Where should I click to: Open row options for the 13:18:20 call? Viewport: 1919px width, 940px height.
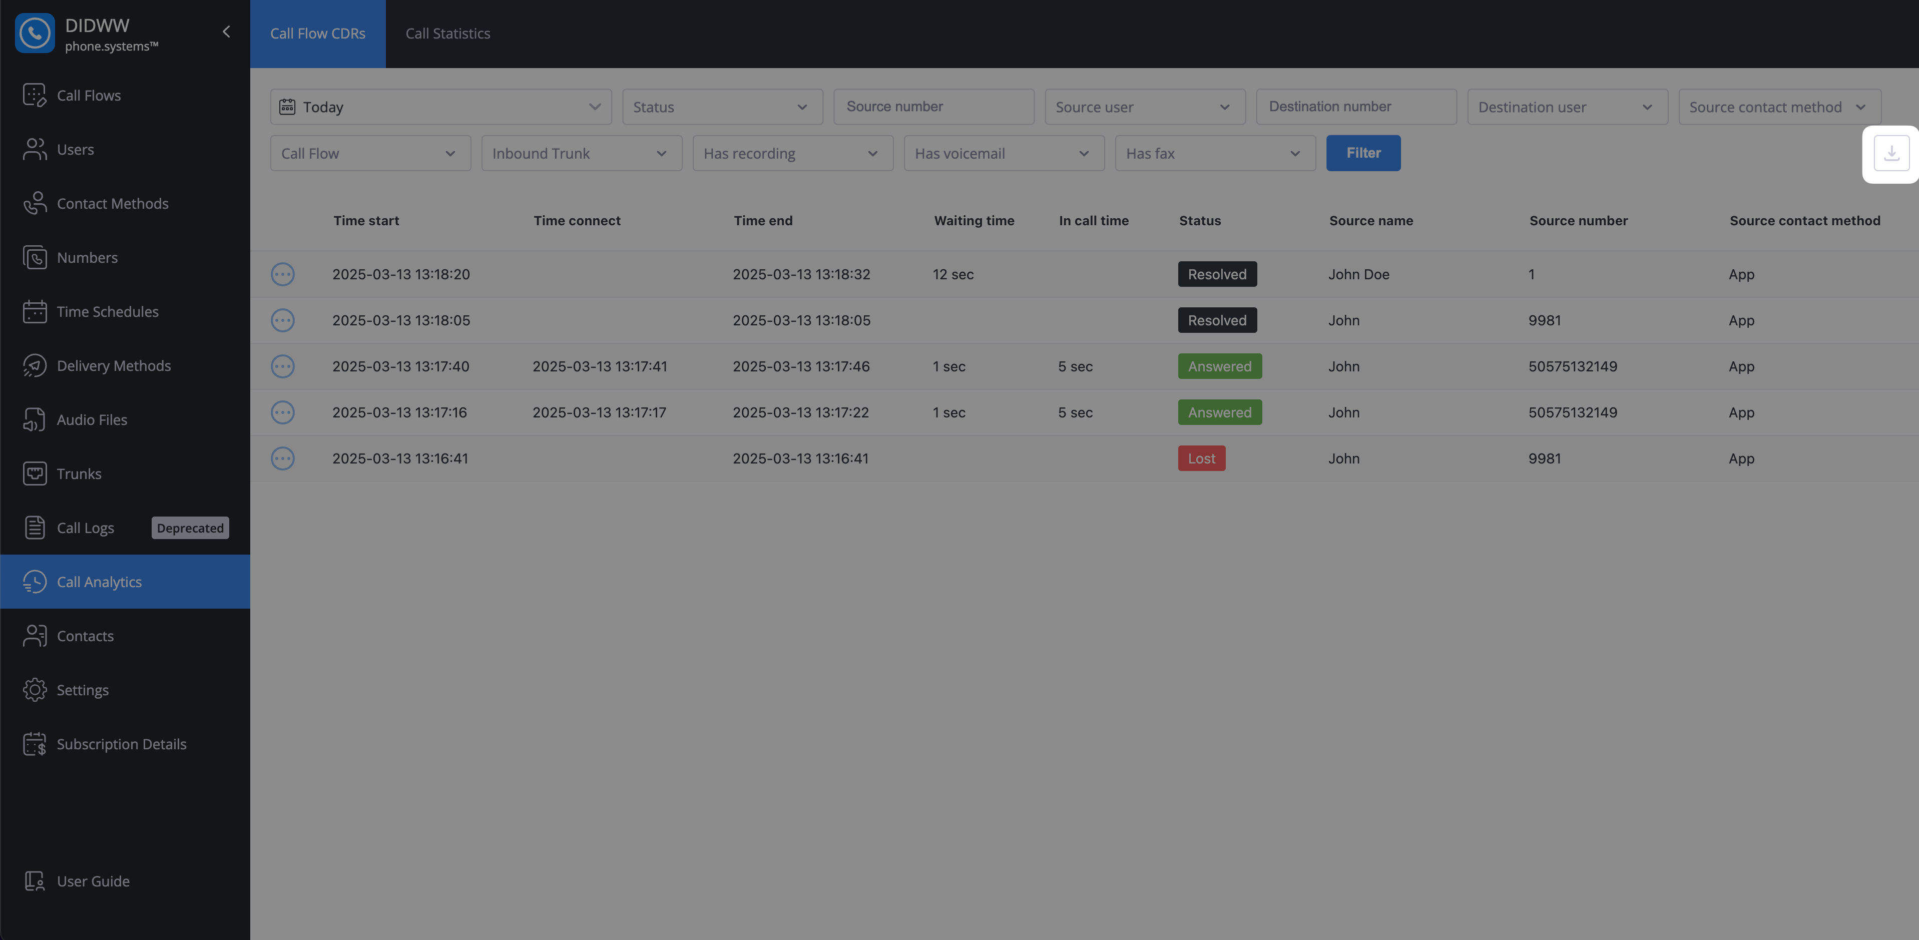point(282,274)
